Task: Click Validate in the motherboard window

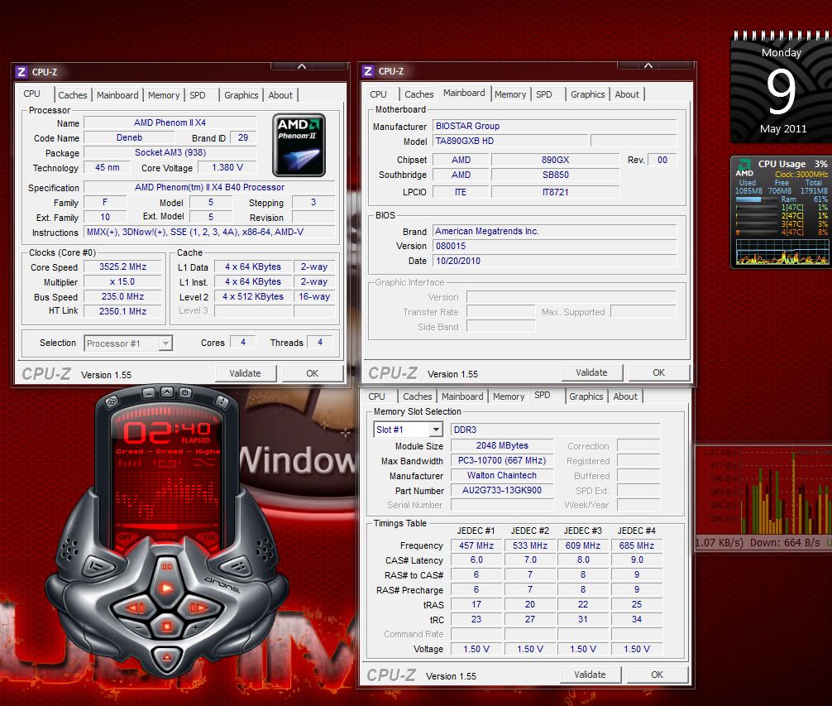Action: pos(591,372)
